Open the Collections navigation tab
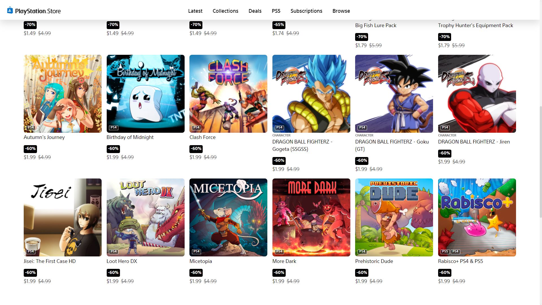Screen dimensions: 542x305 coord(225,11)
